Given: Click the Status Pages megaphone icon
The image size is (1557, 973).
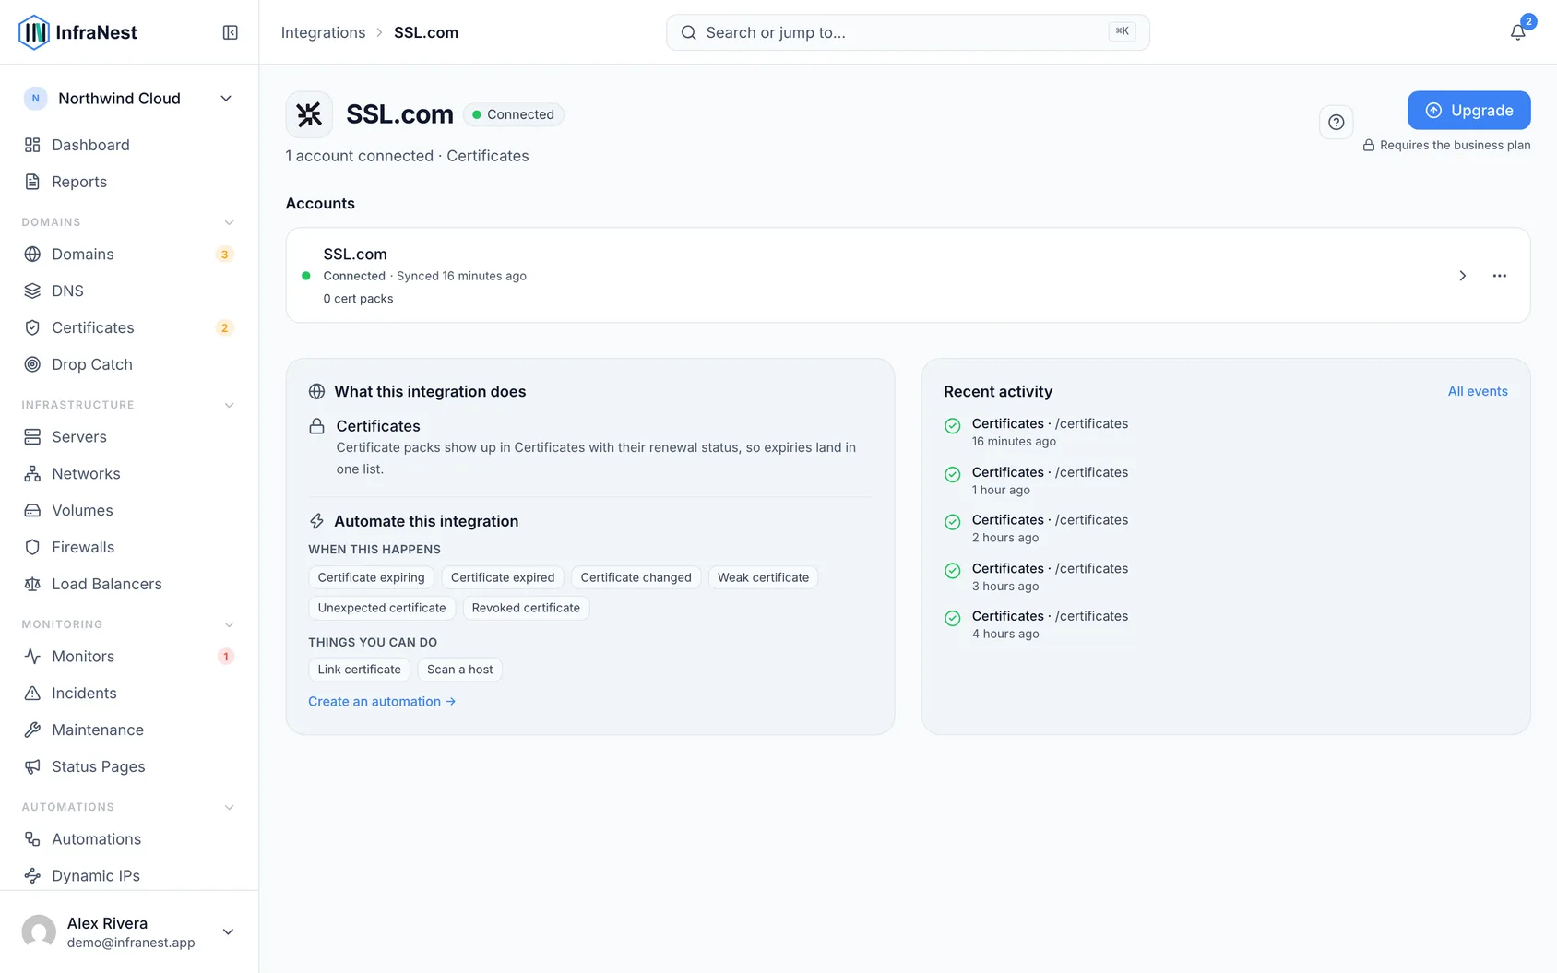Looking at the screenshot, I should (x=32, y=766).
